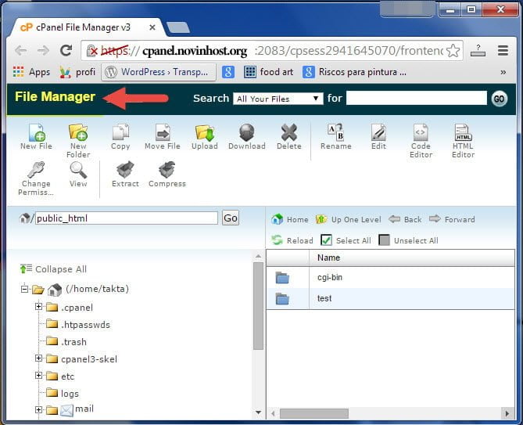This screenshot has width=523, height=425.
Task: Create a folder with New Folder icon
Action: coord(78,133)
